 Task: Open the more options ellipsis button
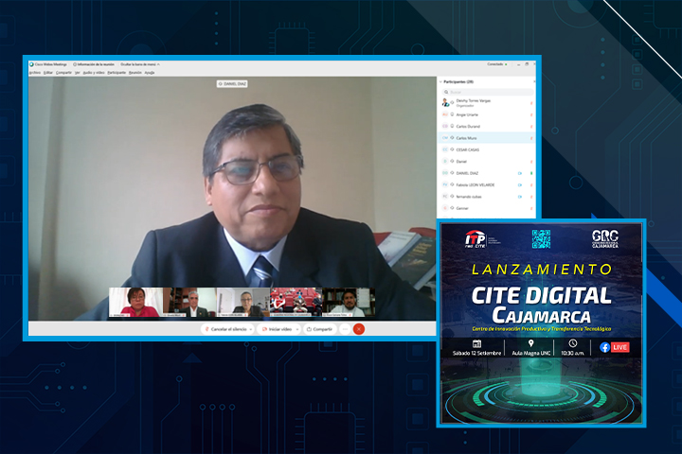coord(345,329)
